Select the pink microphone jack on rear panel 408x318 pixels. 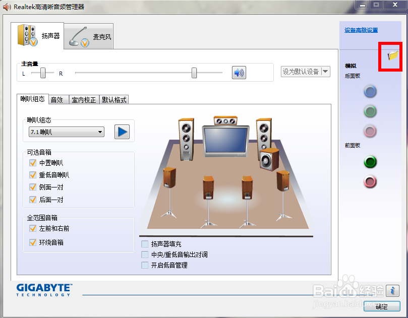370,132
